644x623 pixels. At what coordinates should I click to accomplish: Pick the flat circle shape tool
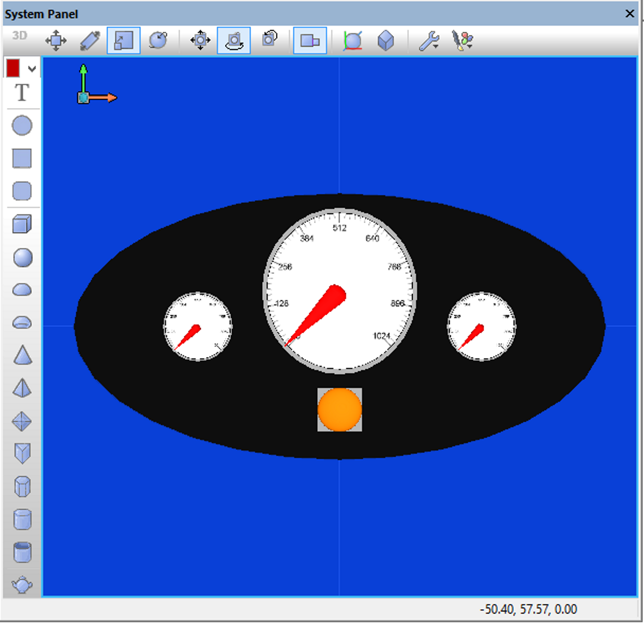click(22, 125)
